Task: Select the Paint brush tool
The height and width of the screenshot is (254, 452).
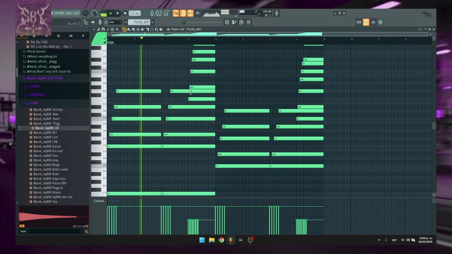Action: click(x=129, y=29)
